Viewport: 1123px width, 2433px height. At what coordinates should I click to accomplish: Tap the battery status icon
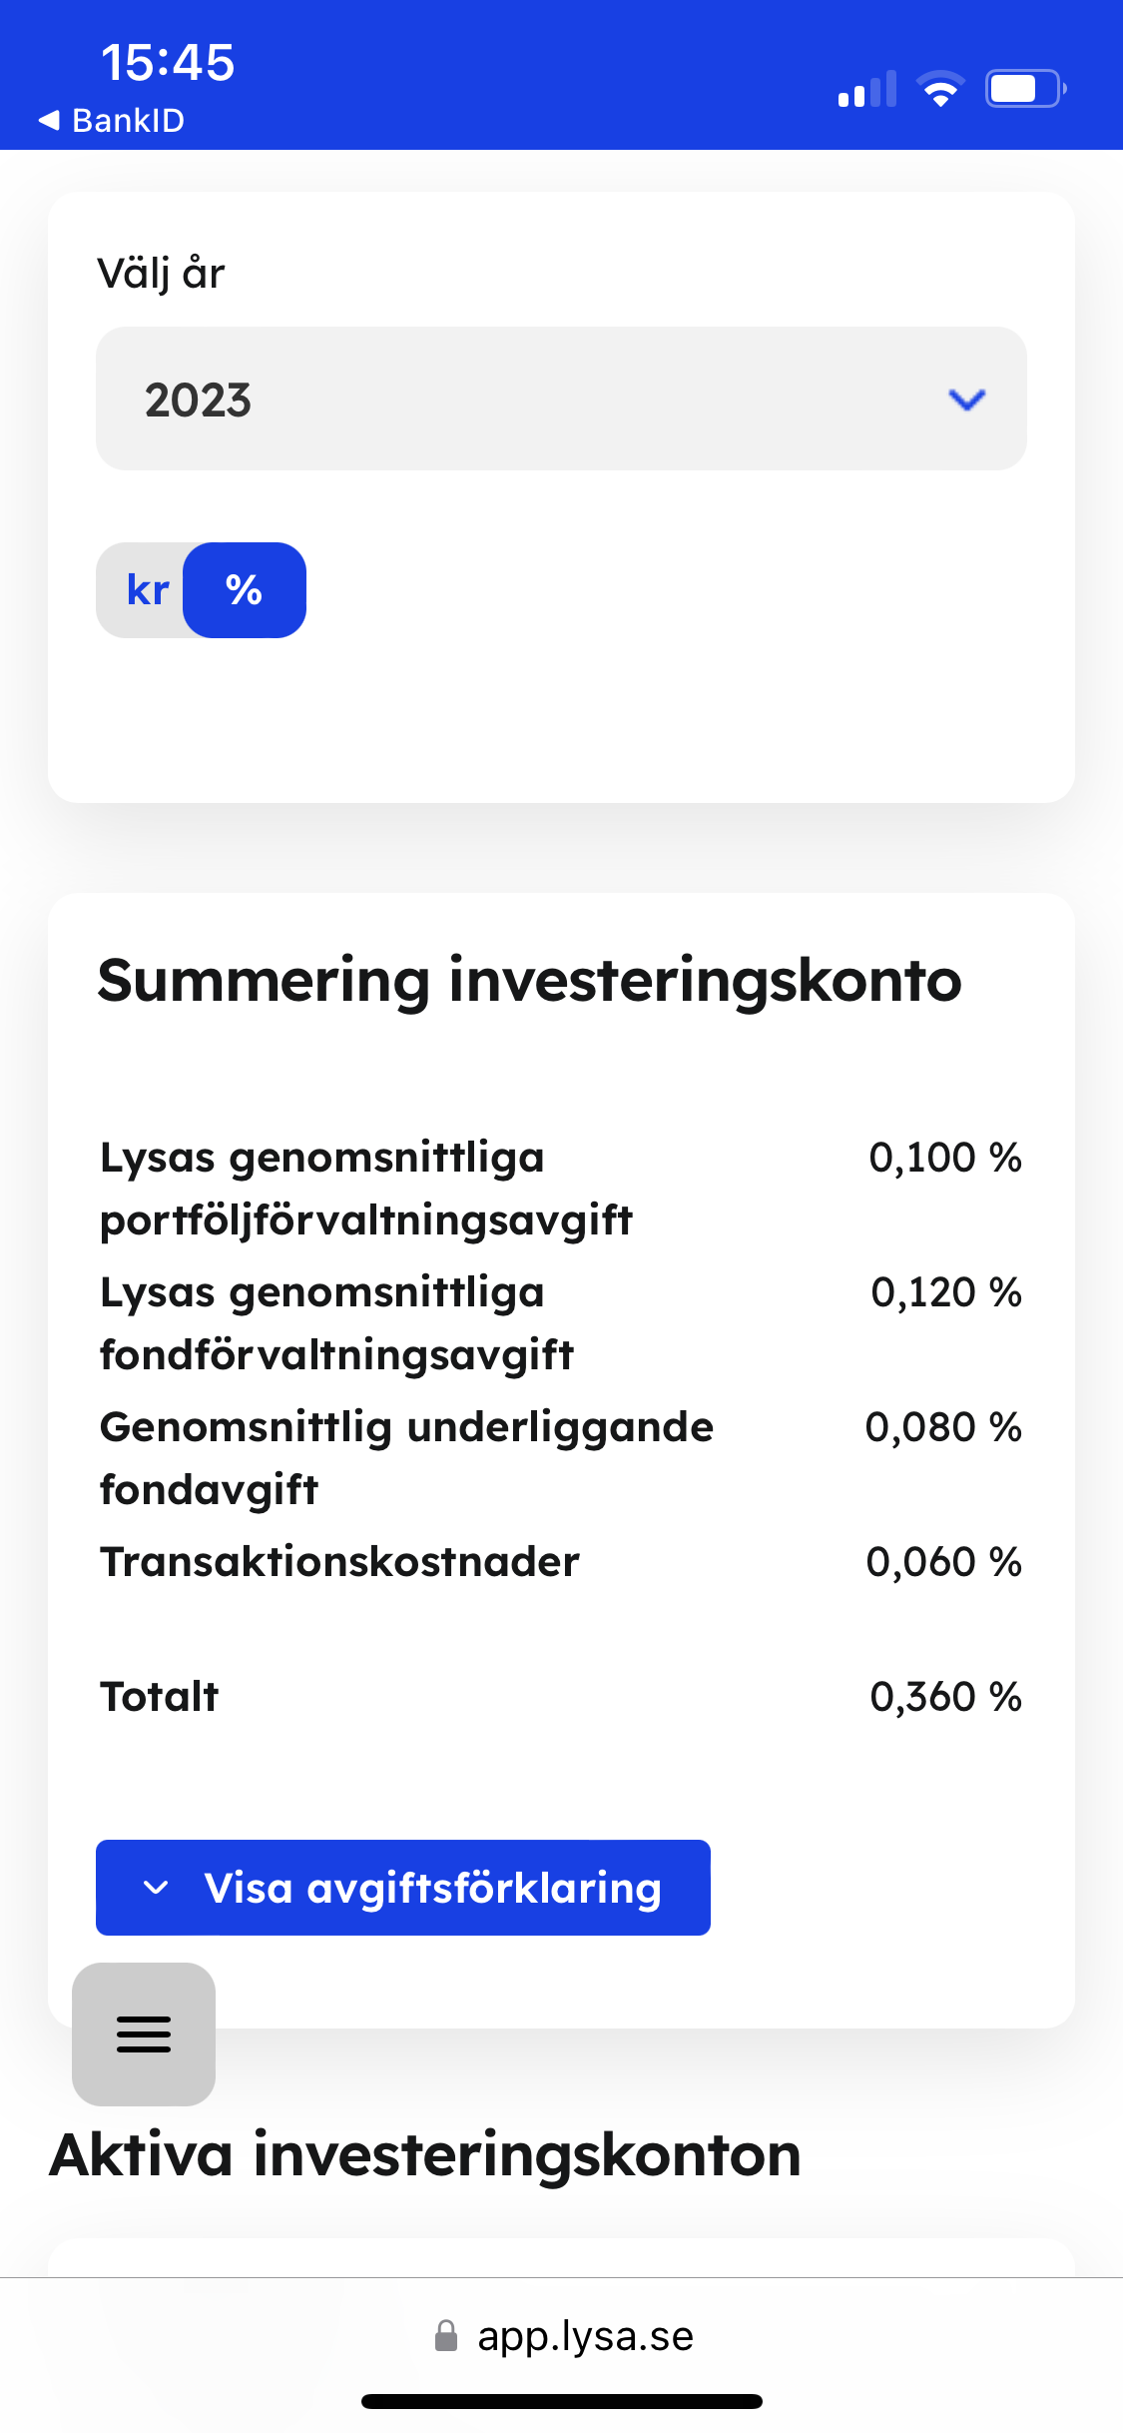tap(1025, 90)
